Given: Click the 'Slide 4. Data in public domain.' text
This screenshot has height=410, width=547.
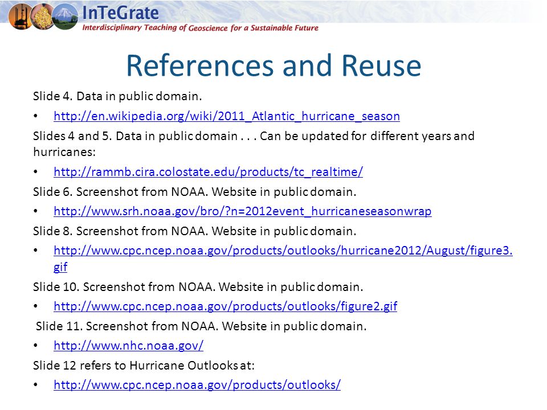Looking at the screenshot, I should pyautogui.click(x=117, y=96).
